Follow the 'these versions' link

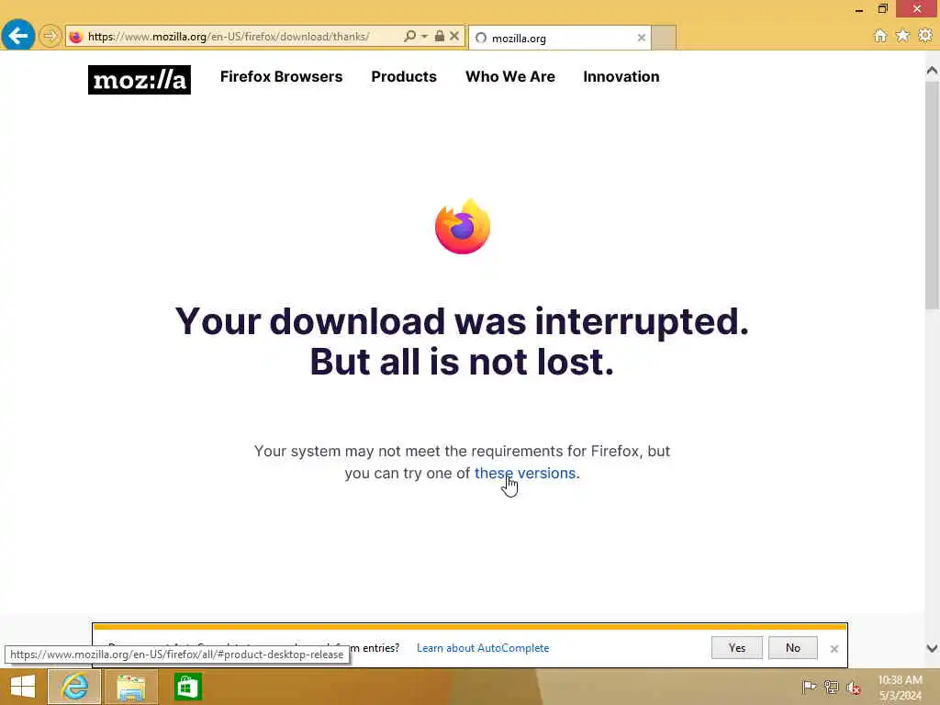click(525, 473)
